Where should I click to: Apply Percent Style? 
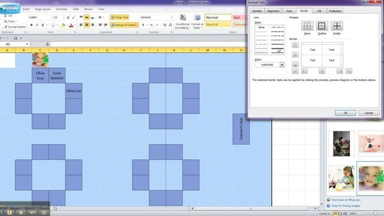coord(151,25)
